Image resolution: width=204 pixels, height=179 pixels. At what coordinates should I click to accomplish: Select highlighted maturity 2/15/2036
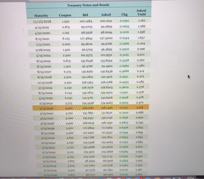46,108
